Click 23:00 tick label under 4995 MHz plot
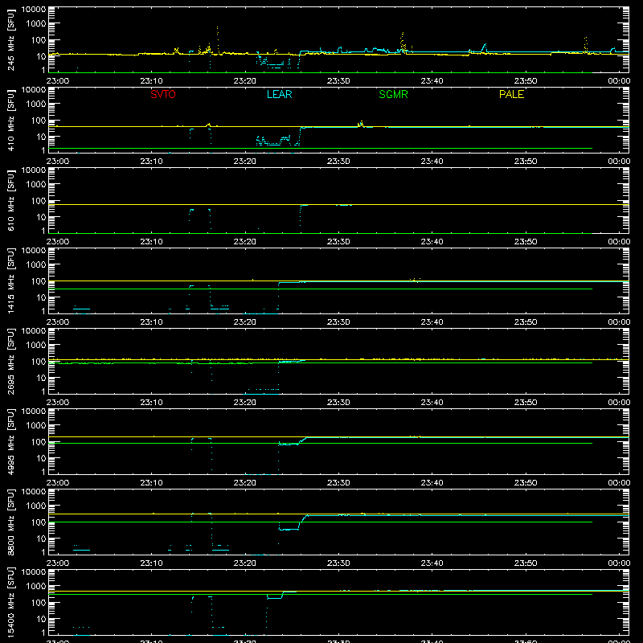The width and height of the screenshot is (643, 643). coord(57,483)
